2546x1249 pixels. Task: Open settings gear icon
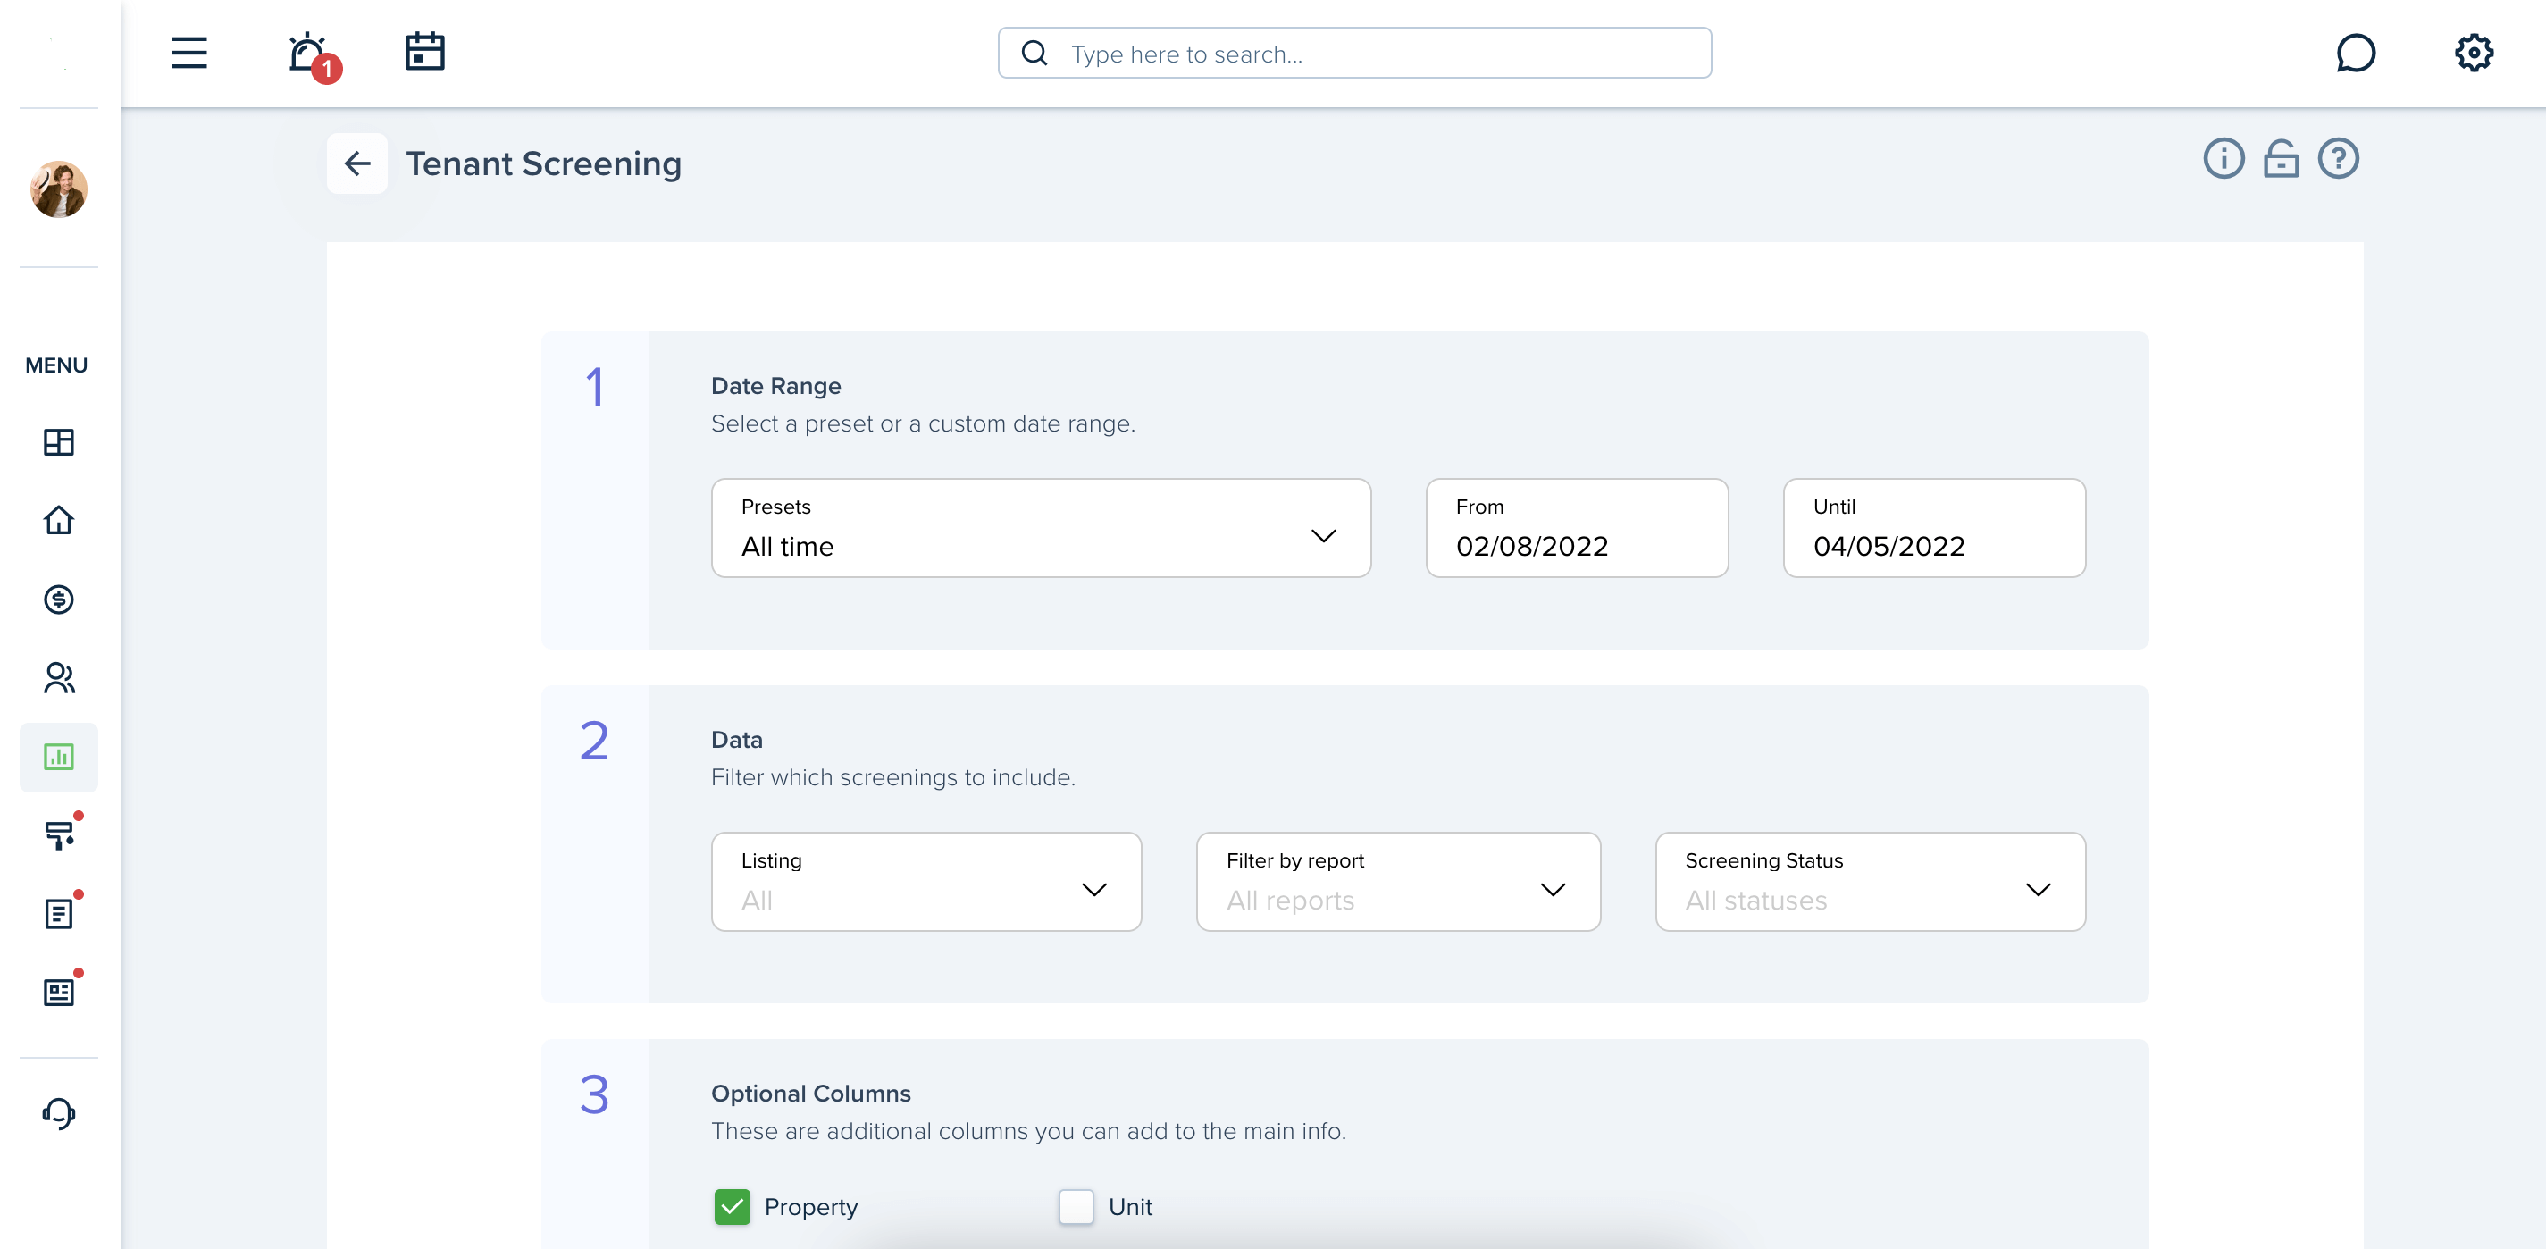click(x=2474, y=54)
